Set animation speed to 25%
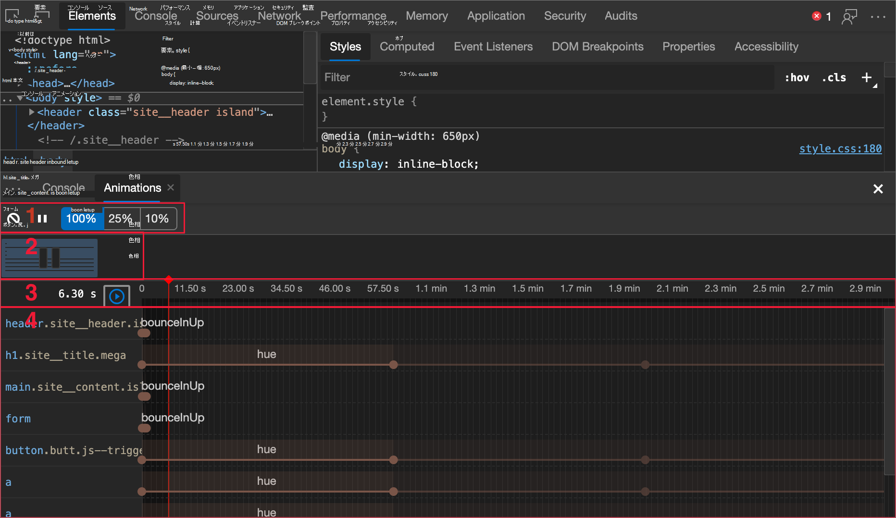Image resolution: width=896 pixels, height=518 pixels. pyautogui.click(x=121, y=219)
